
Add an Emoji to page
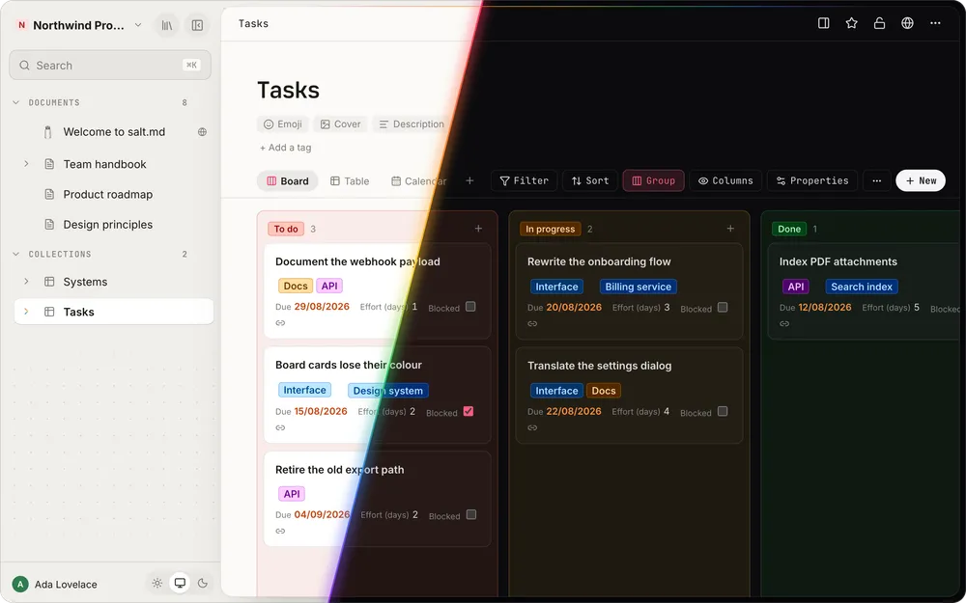283,124
